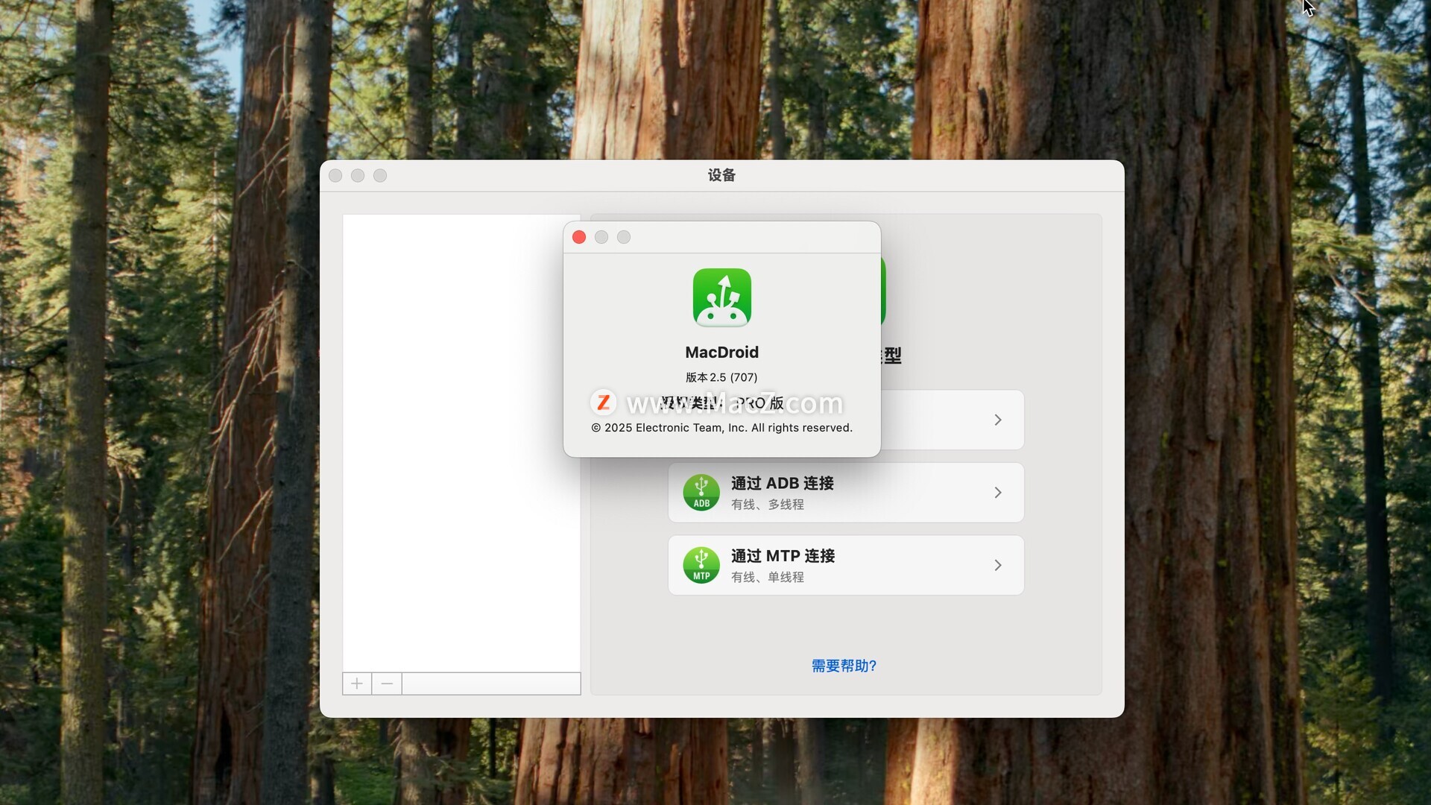The image size is (1431, 805).
Task: Click the MacDroid name in About dialog
Action: pos(721,353)
